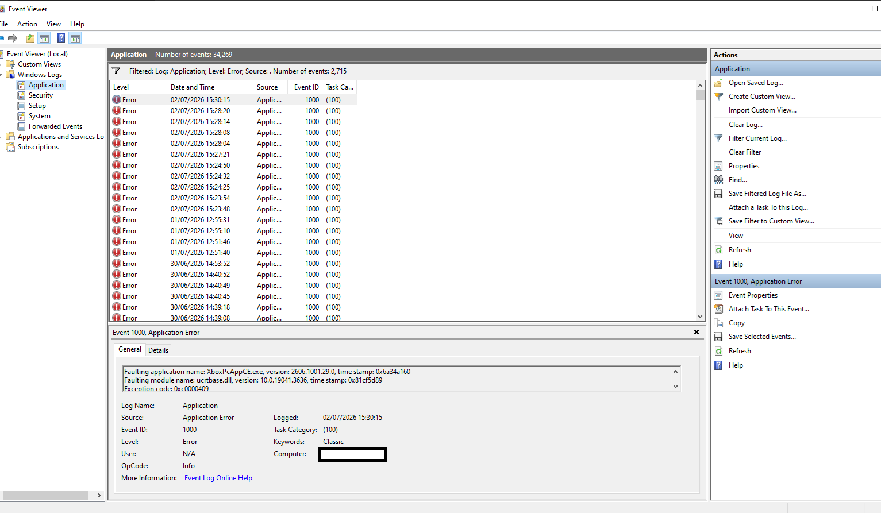Click description box scroll down arrow
The height and width of the screenshot is (513, 881).
[x=676, y=387]
